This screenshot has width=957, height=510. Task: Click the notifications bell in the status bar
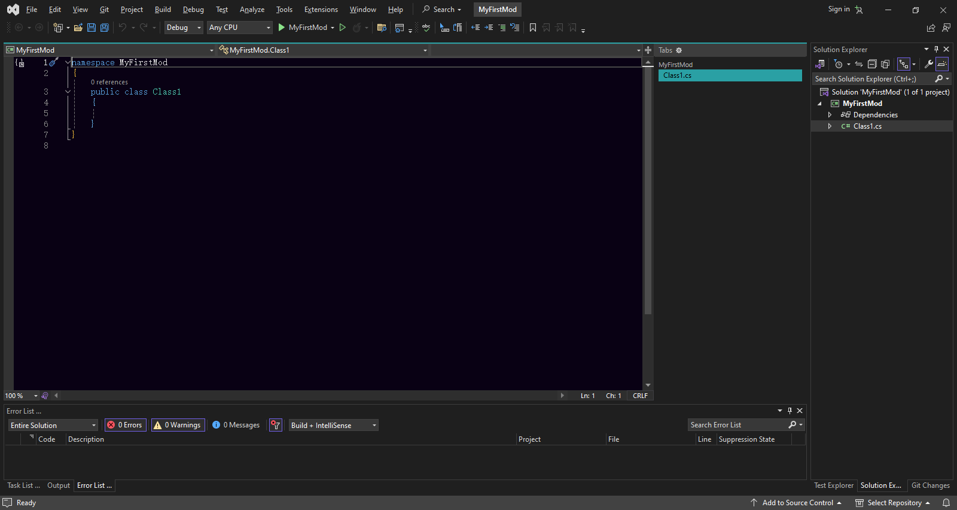946,503
